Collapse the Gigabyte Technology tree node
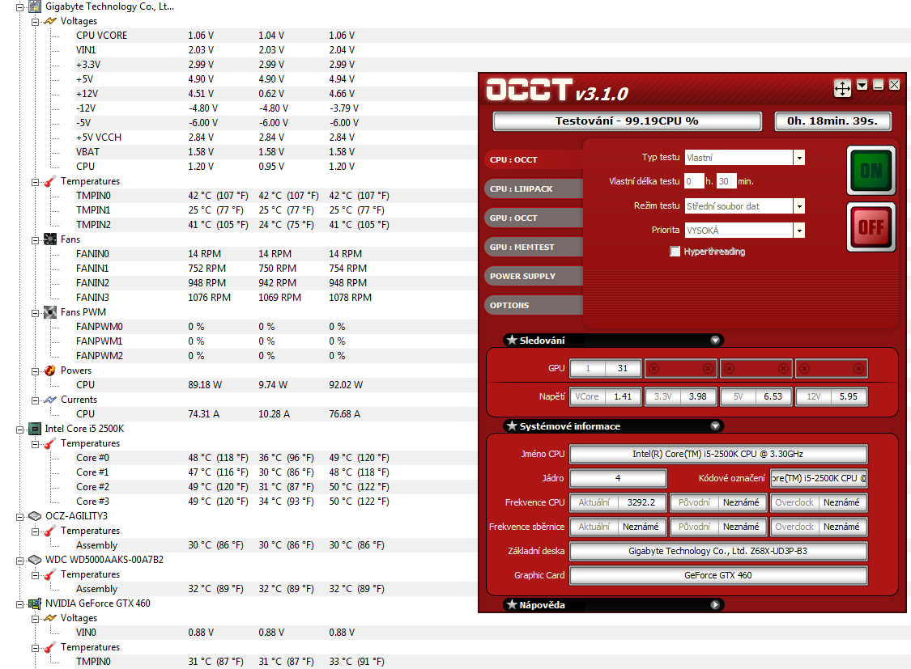Image resolution: width=911 pixels, height=669 pixels. pyautogui.click(x=19, y=7)
